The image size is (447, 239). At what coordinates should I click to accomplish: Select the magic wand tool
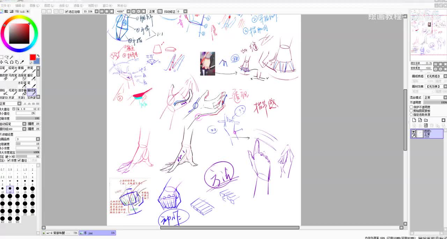click(x=12, y=57)
